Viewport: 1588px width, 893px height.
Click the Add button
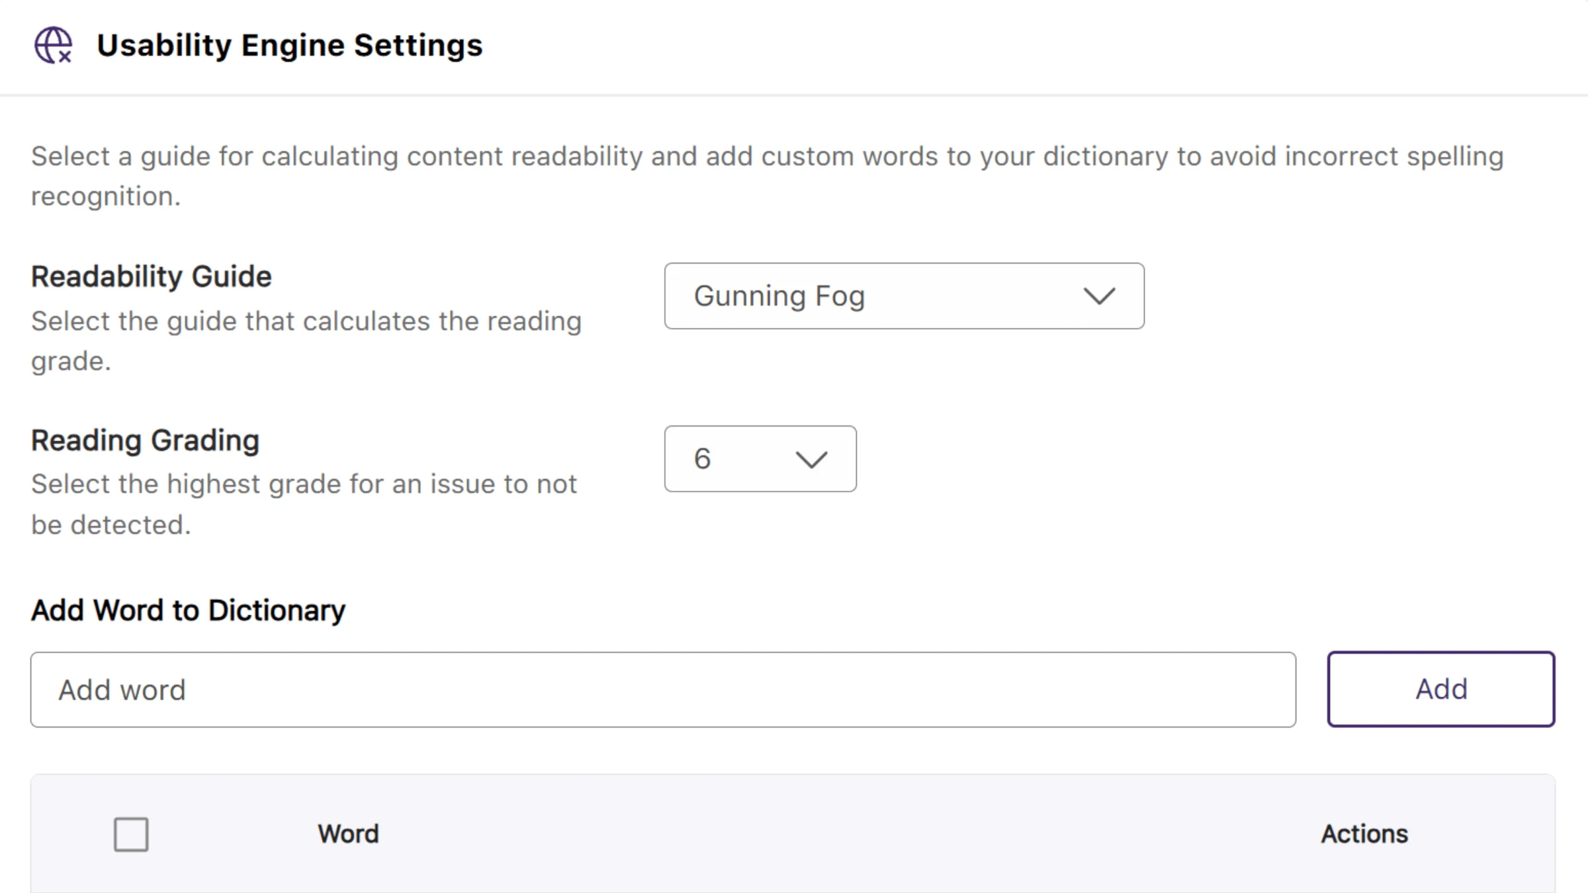[x=1441, y=689]
